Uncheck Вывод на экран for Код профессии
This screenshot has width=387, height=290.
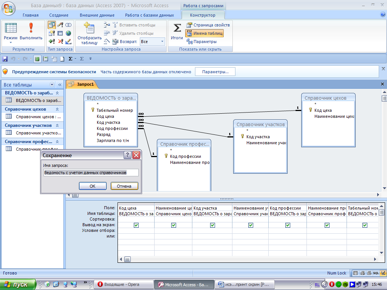pos(288,225)
